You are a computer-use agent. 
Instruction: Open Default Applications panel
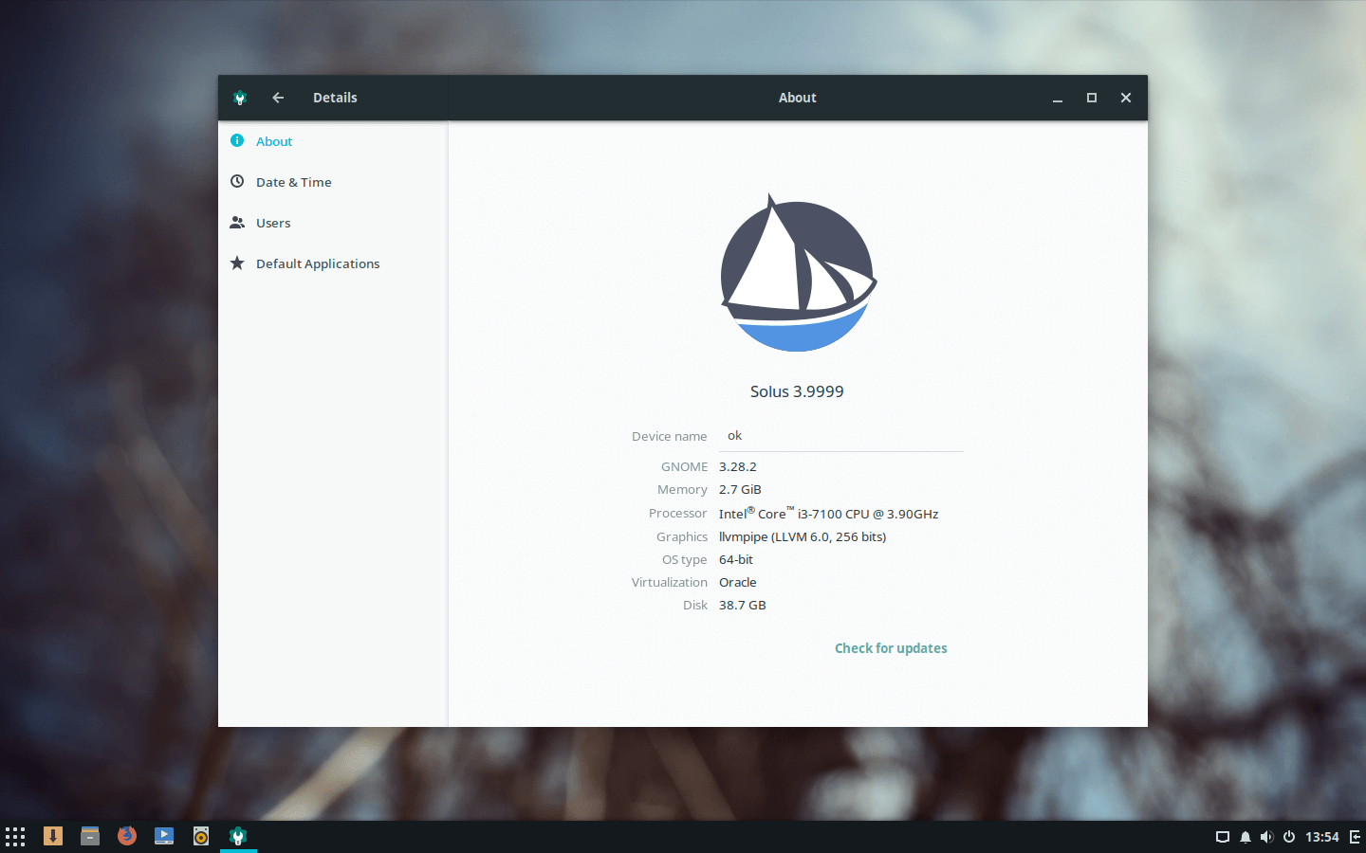pyautogui.click(x=332, y=263)
